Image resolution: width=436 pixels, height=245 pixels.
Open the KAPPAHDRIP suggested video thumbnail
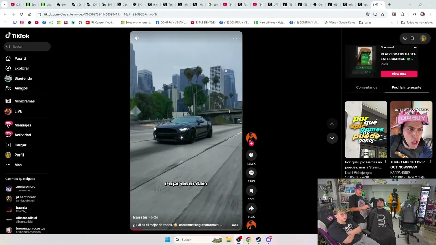411,130
